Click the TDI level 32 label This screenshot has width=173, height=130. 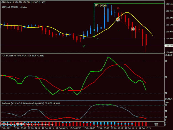(x=166, y=93)
